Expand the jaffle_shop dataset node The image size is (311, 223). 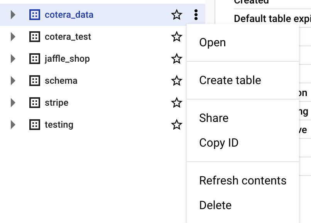(13, 59)
